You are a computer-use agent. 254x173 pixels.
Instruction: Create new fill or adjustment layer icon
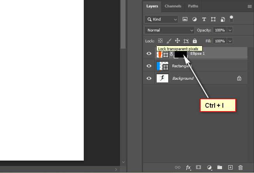point(209,168)
